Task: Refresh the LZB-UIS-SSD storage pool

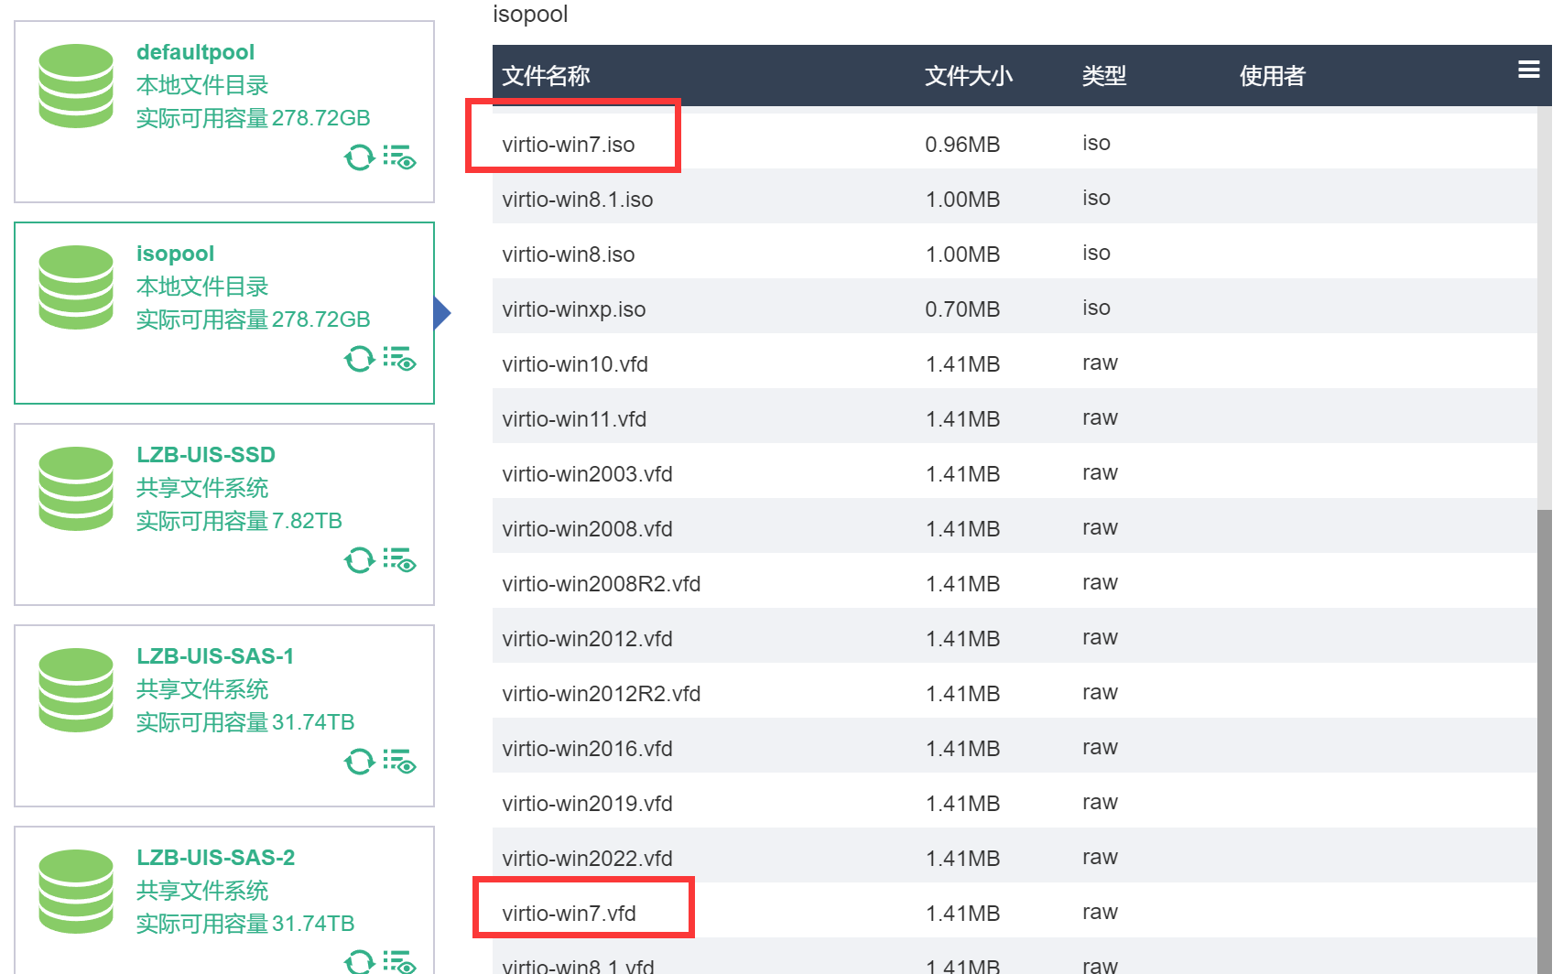Action: tap(360, 560)
